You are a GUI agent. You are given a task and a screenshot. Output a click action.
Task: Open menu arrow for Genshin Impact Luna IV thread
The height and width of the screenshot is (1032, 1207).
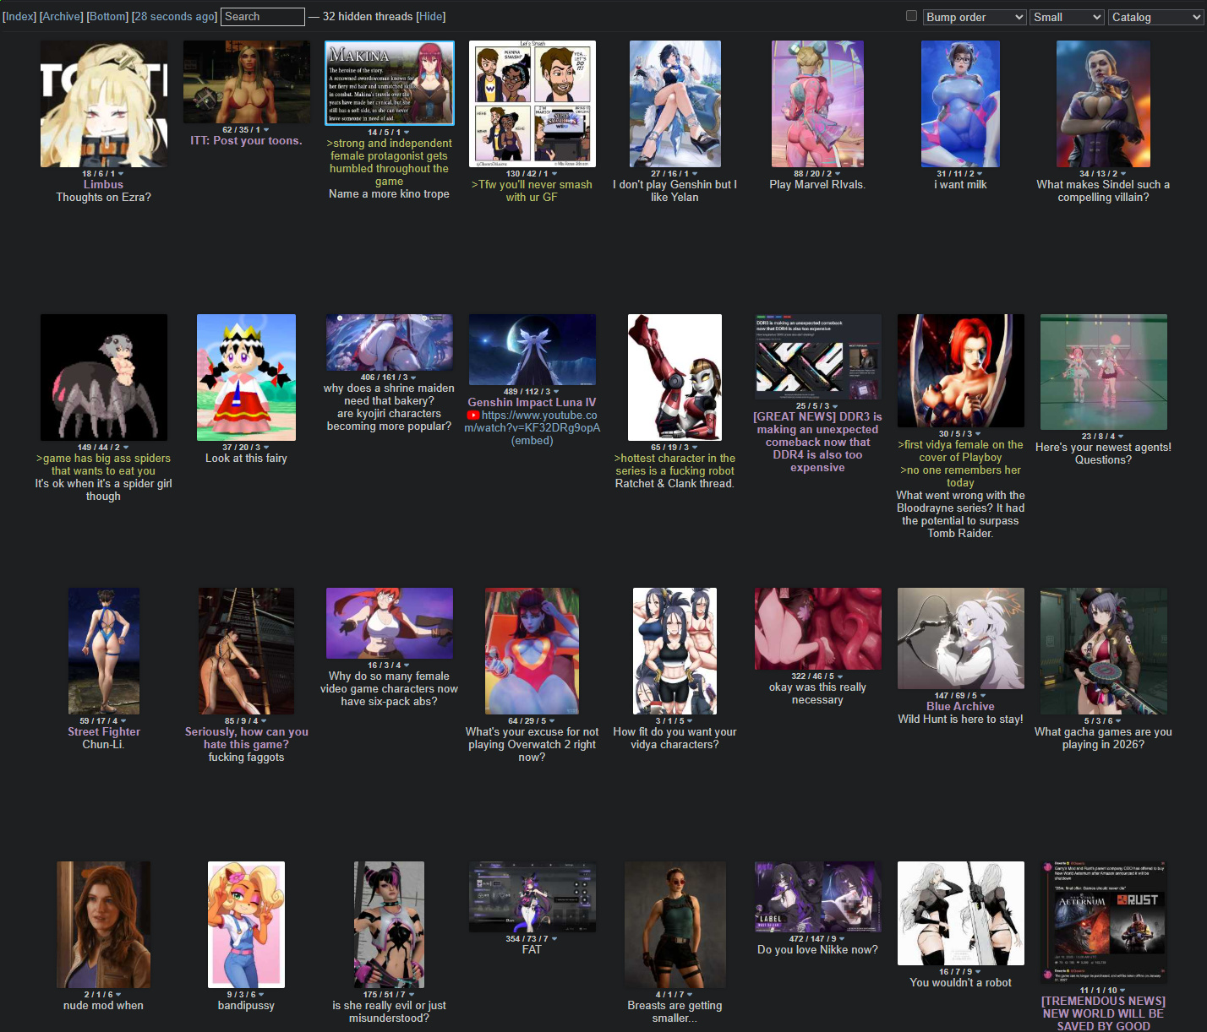[x=556, y=392]
